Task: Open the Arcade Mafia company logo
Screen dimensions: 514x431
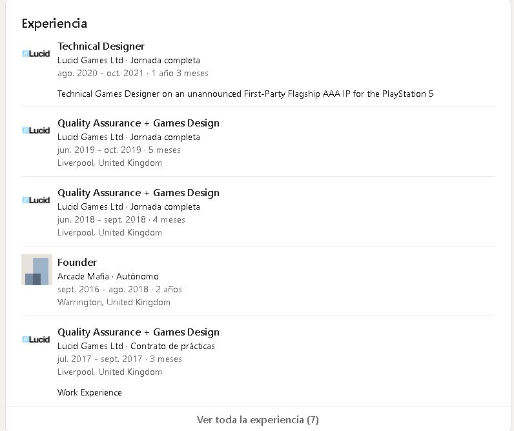Action: click(36, 270)
